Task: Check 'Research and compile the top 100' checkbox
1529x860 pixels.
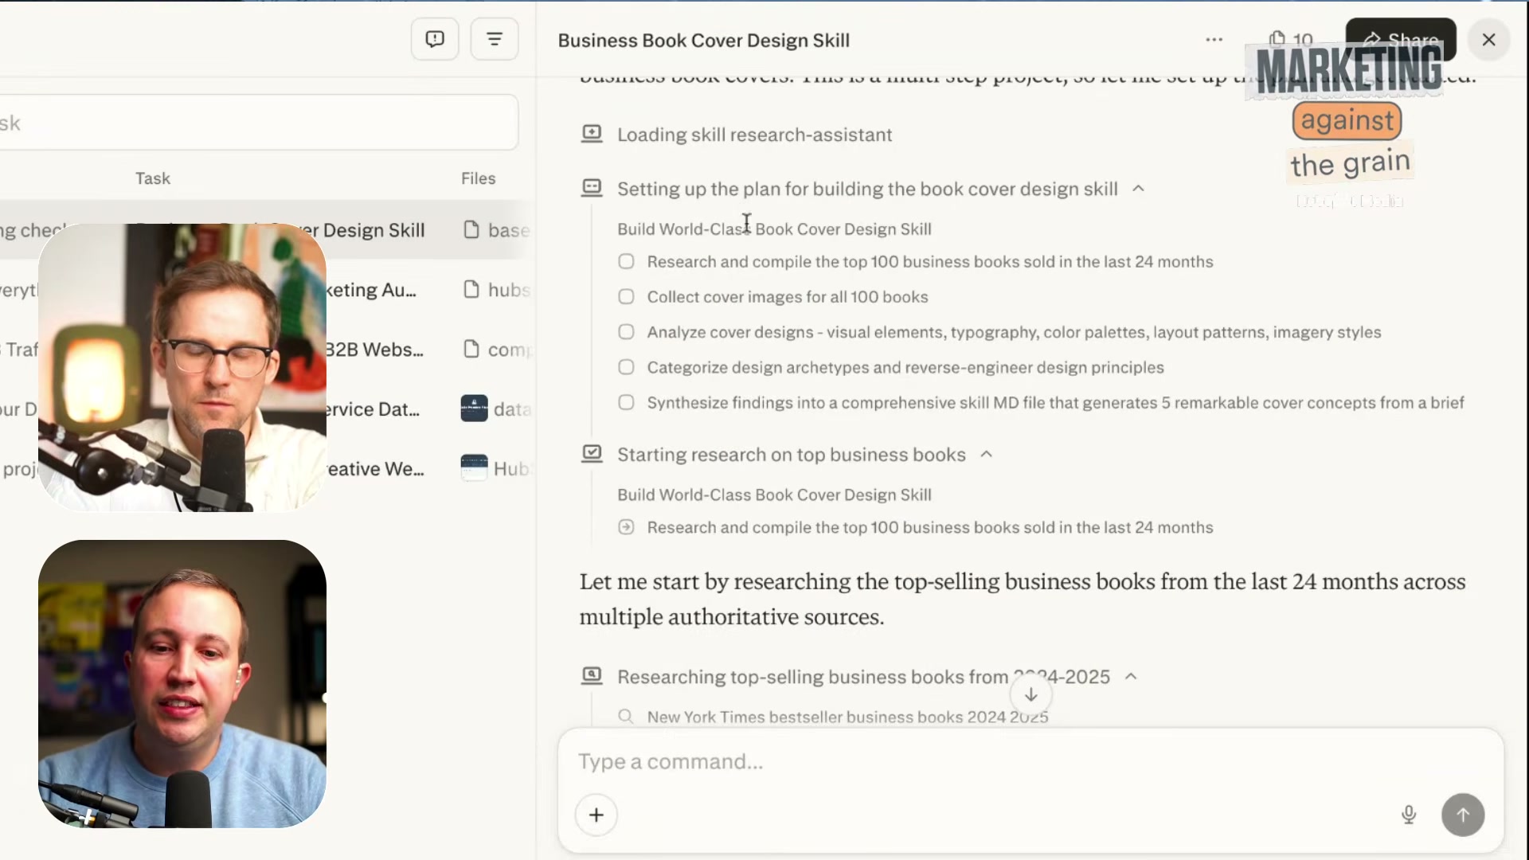Action: (626, 262)
